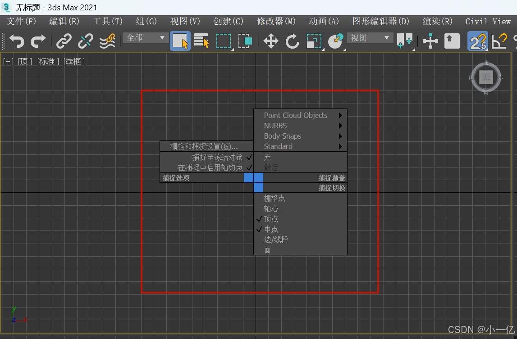Toggle the Select and Manipulate tool
Image resolution: width=517 pixels, height=339 pixels.
pos(430,41)
